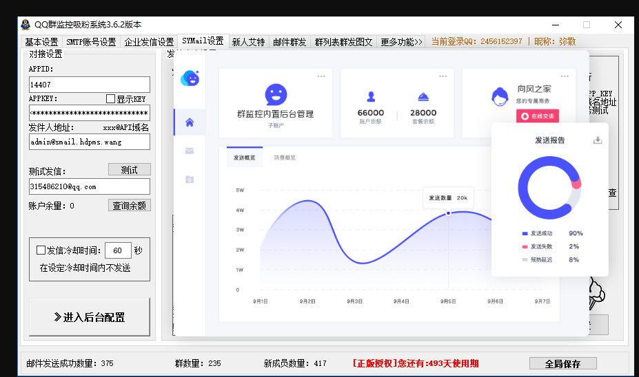Select the 发送概览 chart tab
This screenshot has height=377, width=639.
click(245, 158)
